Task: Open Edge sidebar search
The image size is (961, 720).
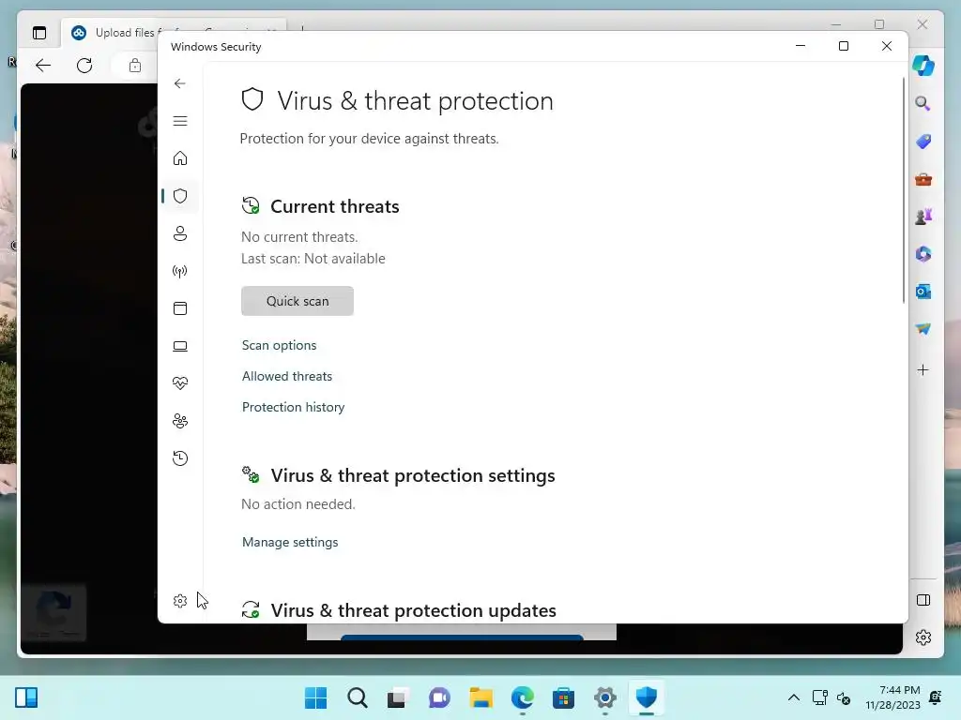Action: click(923, 103)
